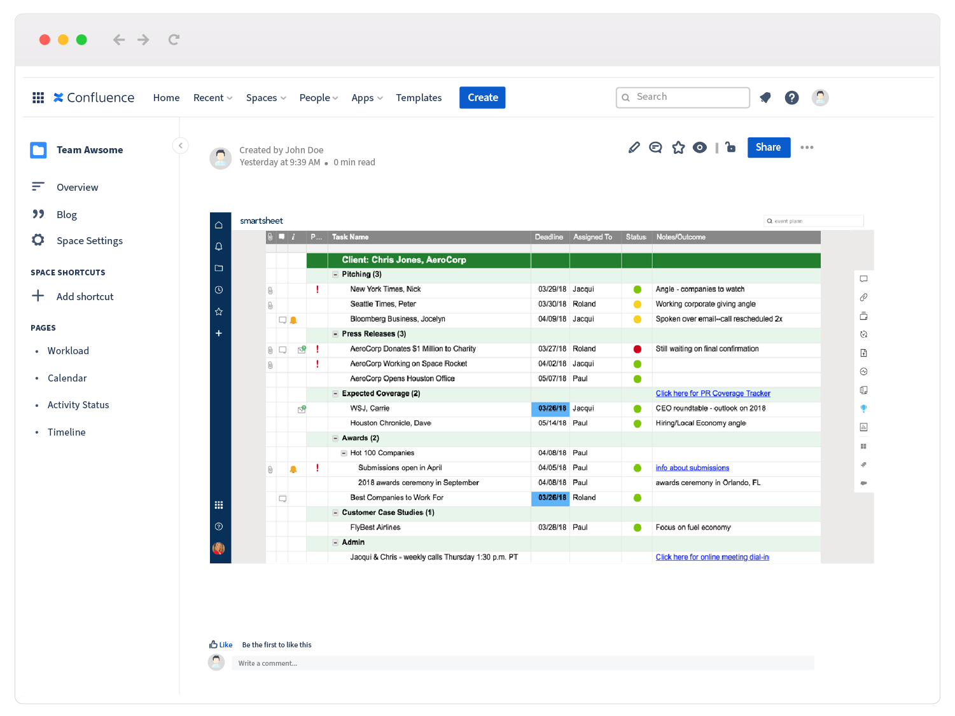Click the yellow status dot for Seattle Times

637,305
